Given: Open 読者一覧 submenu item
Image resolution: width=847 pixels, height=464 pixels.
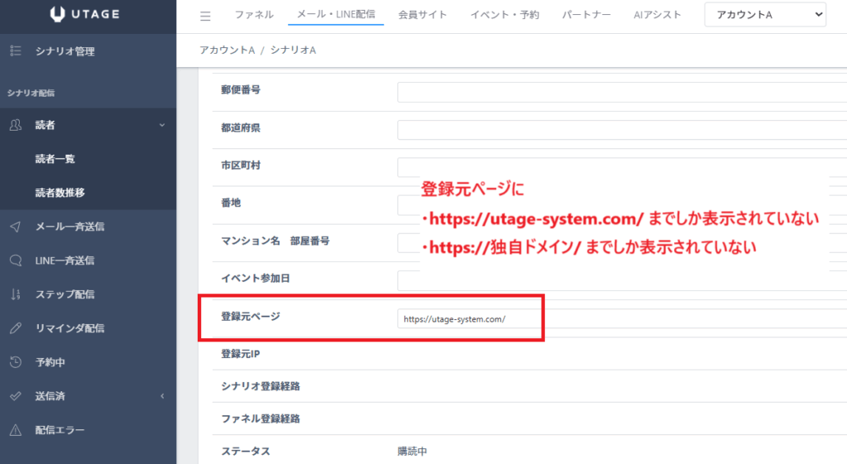Looking at the screenshot, I should [x=55, y=159].
